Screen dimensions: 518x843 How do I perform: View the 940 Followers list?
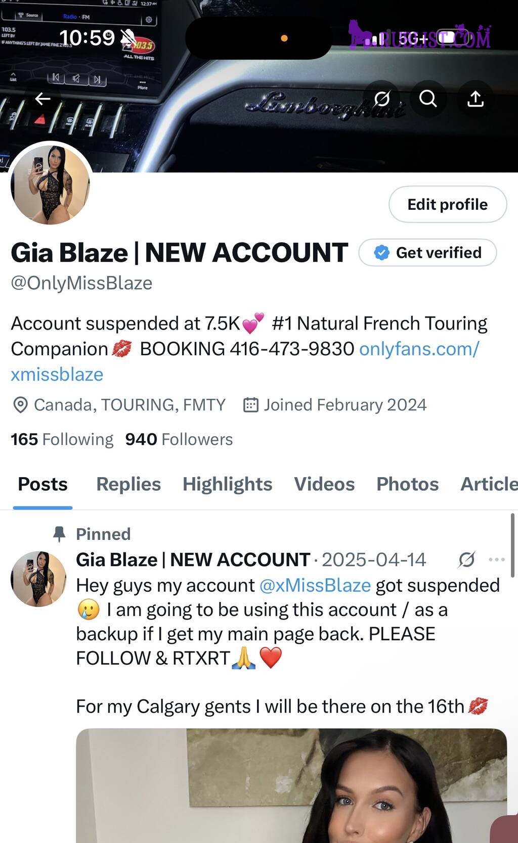179,439
